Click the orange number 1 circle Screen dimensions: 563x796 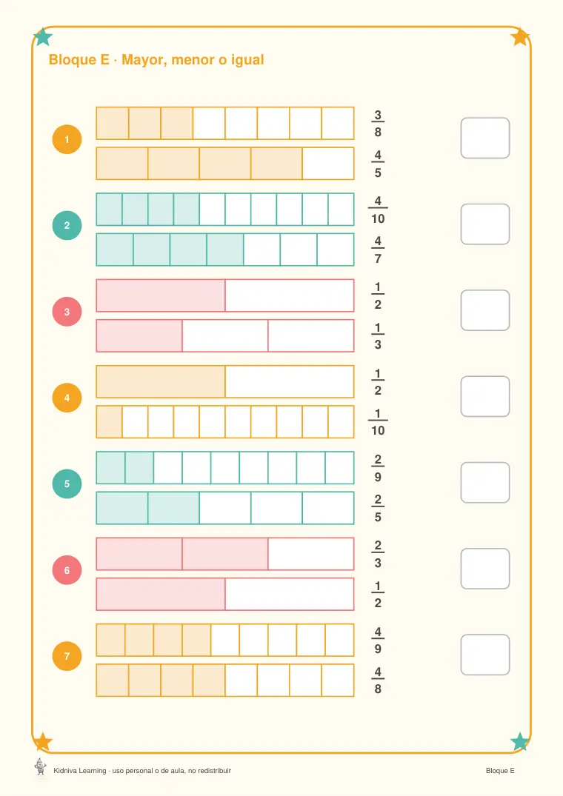coord(67,139)
